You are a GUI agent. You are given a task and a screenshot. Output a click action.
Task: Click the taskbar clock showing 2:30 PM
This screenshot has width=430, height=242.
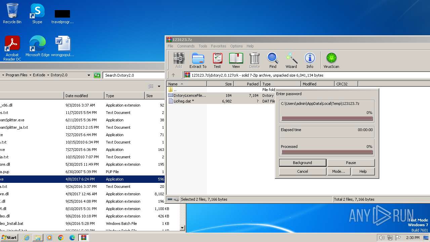click(413, 238)
